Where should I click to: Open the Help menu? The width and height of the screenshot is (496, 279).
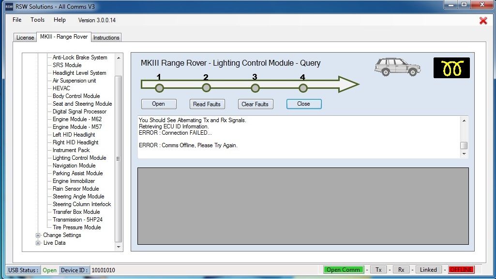[60, 20]
